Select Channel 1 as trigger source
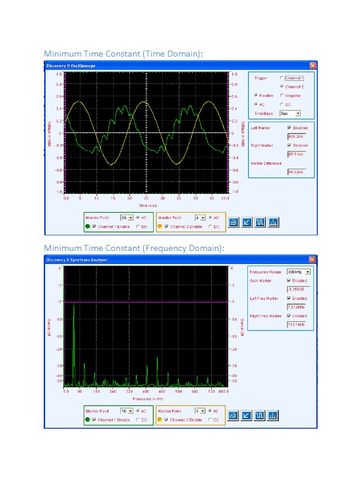The width and height of the screenshot is (362, 483). 282,78
